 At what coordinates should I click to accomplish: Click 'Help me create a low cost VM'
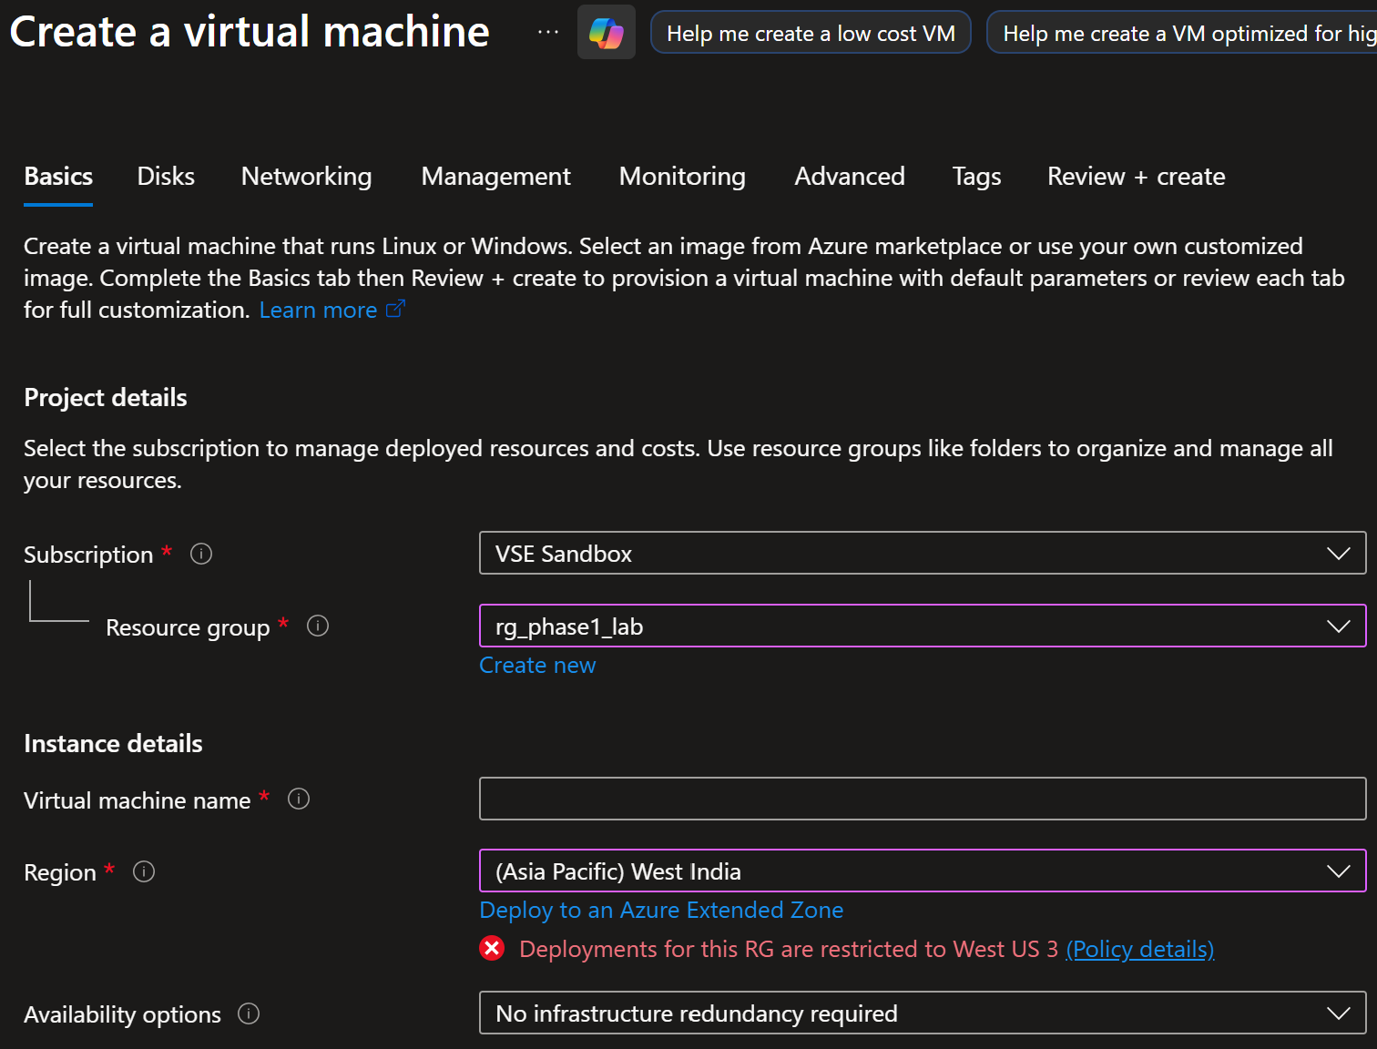811,33
